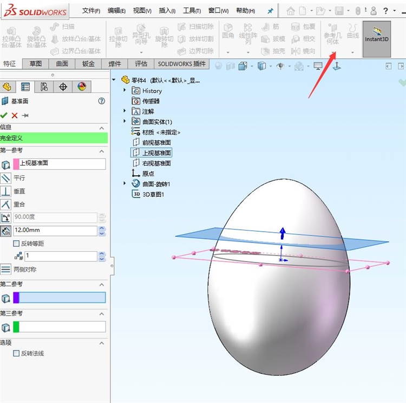Open the DimXpertManager crosshair tab
The image size is (406, 403).
[63, 87]
